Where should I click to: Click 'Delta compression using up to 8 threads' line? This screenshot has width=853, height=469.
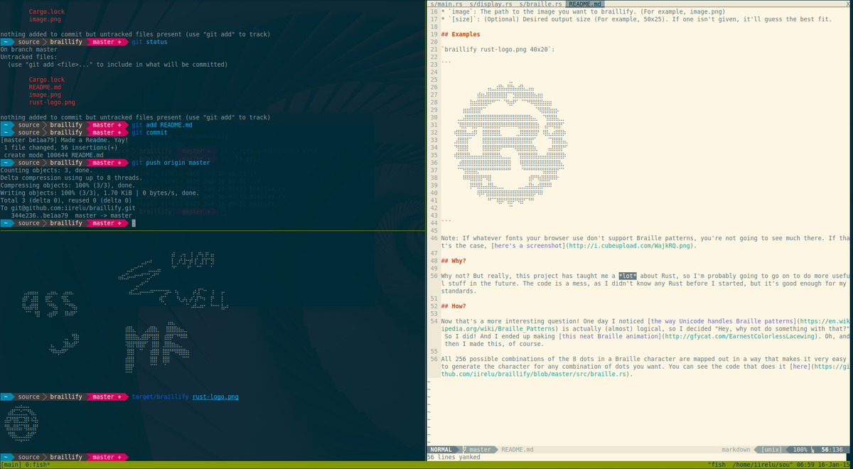point(71,178)
